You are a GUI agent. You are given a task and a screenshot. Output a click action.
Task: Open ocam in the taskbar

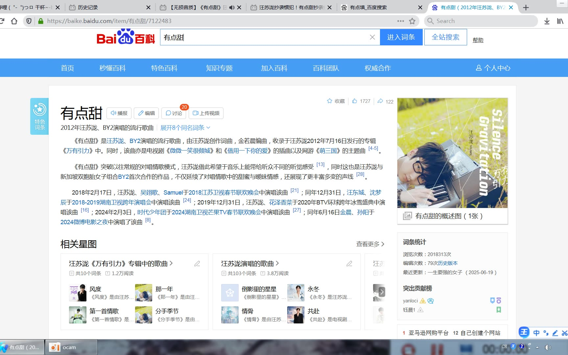pos(71,347)
